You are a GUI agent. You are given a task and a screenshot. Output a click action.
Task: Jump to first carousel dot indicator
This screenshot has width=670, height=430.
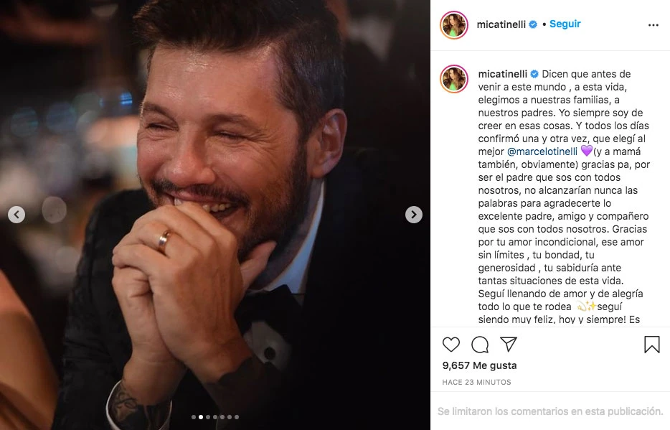(x=194, y=416)
